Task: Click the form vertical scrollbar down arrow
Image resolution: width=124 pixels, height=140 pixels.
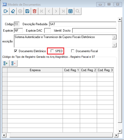Action: tap(120, 131)
